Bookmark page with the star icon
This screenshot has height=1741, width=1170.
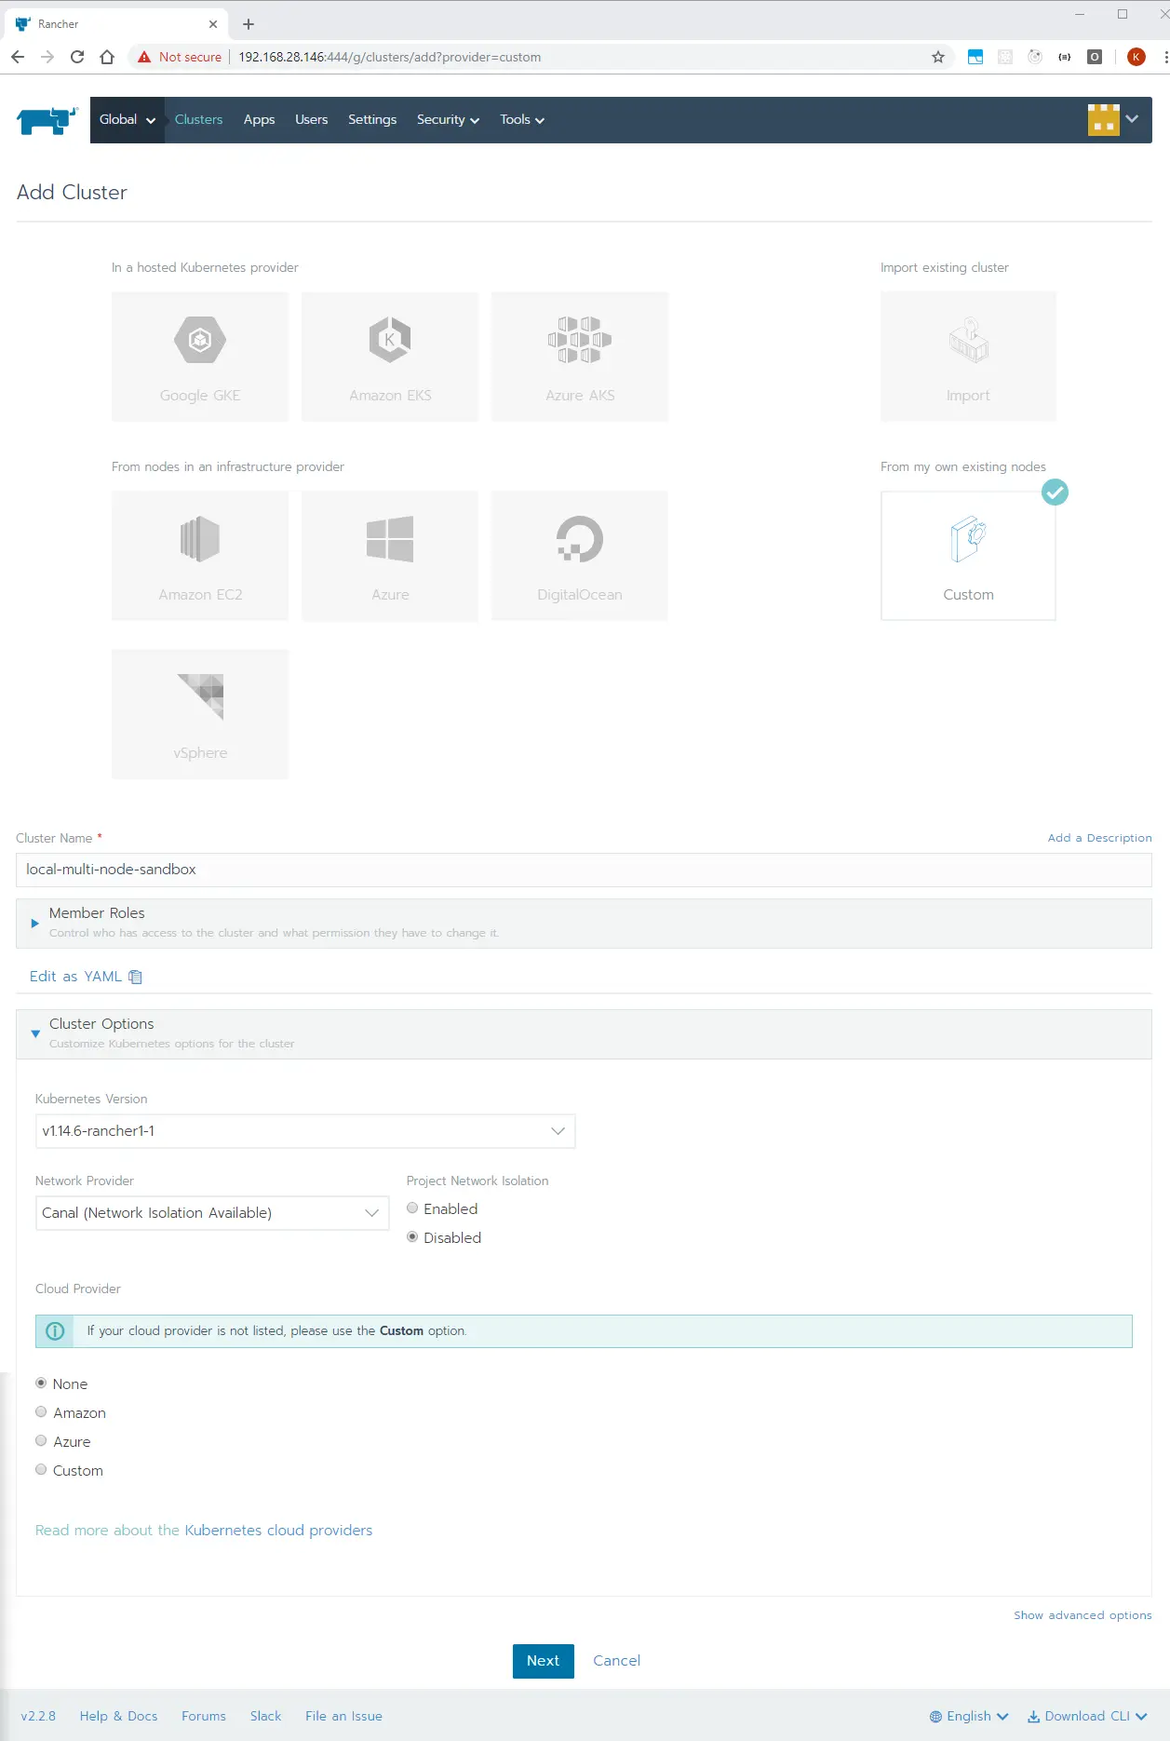click(x=938, y=57)
